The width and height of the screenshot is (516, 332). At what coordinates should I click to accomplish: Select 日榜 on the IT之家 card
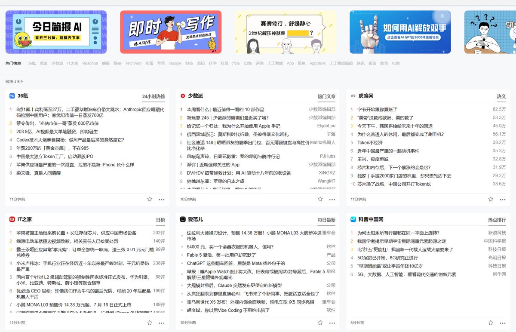click(160, 220)
